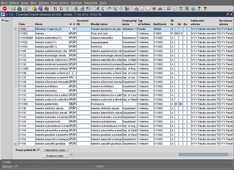Sort ascending with the A-Z icon

point(55,9)
